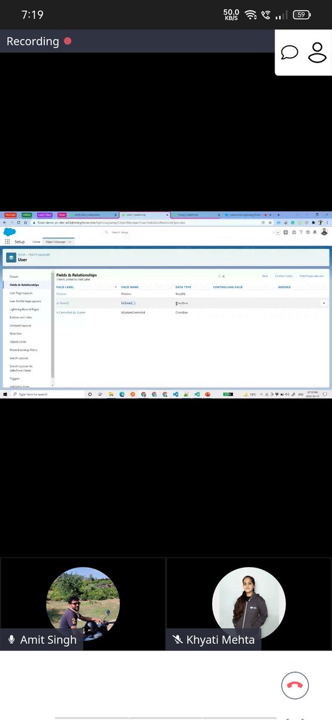Click the Windows Start button
This screenshot has width=332, height=720.
pos(4,394)
